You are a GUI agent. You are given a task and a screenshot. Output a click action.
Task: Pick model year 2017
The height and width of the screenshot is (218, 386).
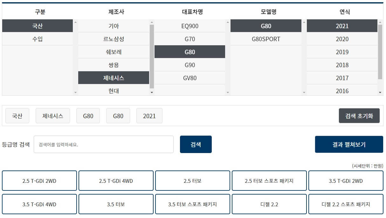tap(342, 78)
